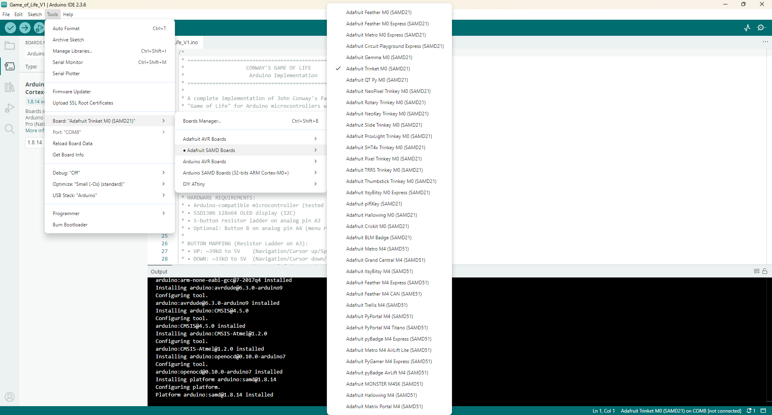This screenshot has height=415, width=772.
Task: Open the Boards Manager sidebar icon
Action: [10, 66]
